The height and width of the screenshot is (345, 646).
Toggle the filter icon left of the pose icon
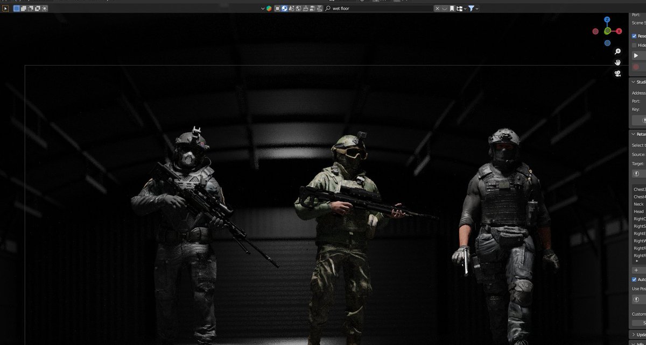click(313, 9)
